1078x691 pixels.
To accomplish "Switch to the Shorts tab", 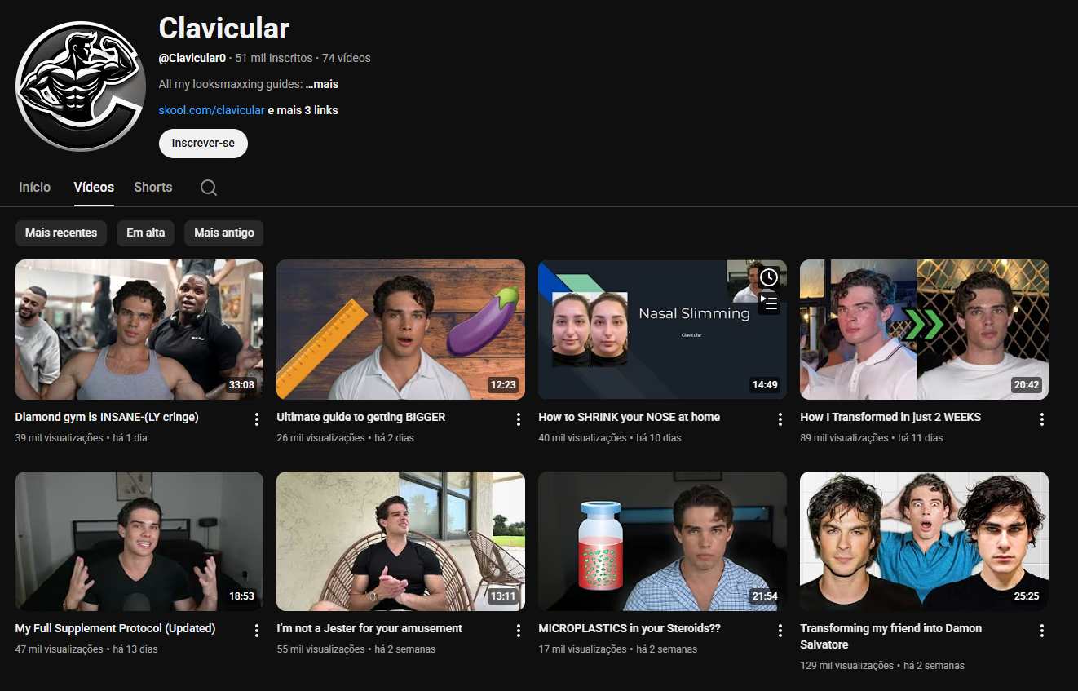I will (152, 187).
